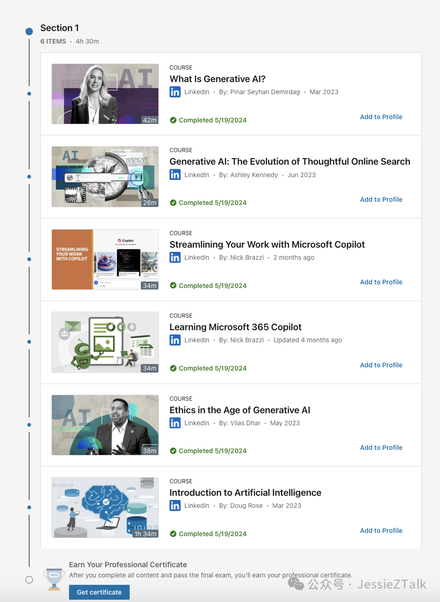Click the May 2023 date text
The image size is (440, 602).
point(285,423)
